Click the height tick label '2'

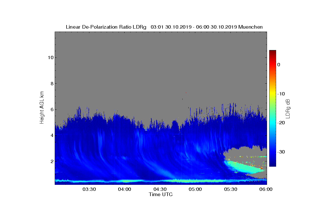pyautogui.click(x=52, y=161)
